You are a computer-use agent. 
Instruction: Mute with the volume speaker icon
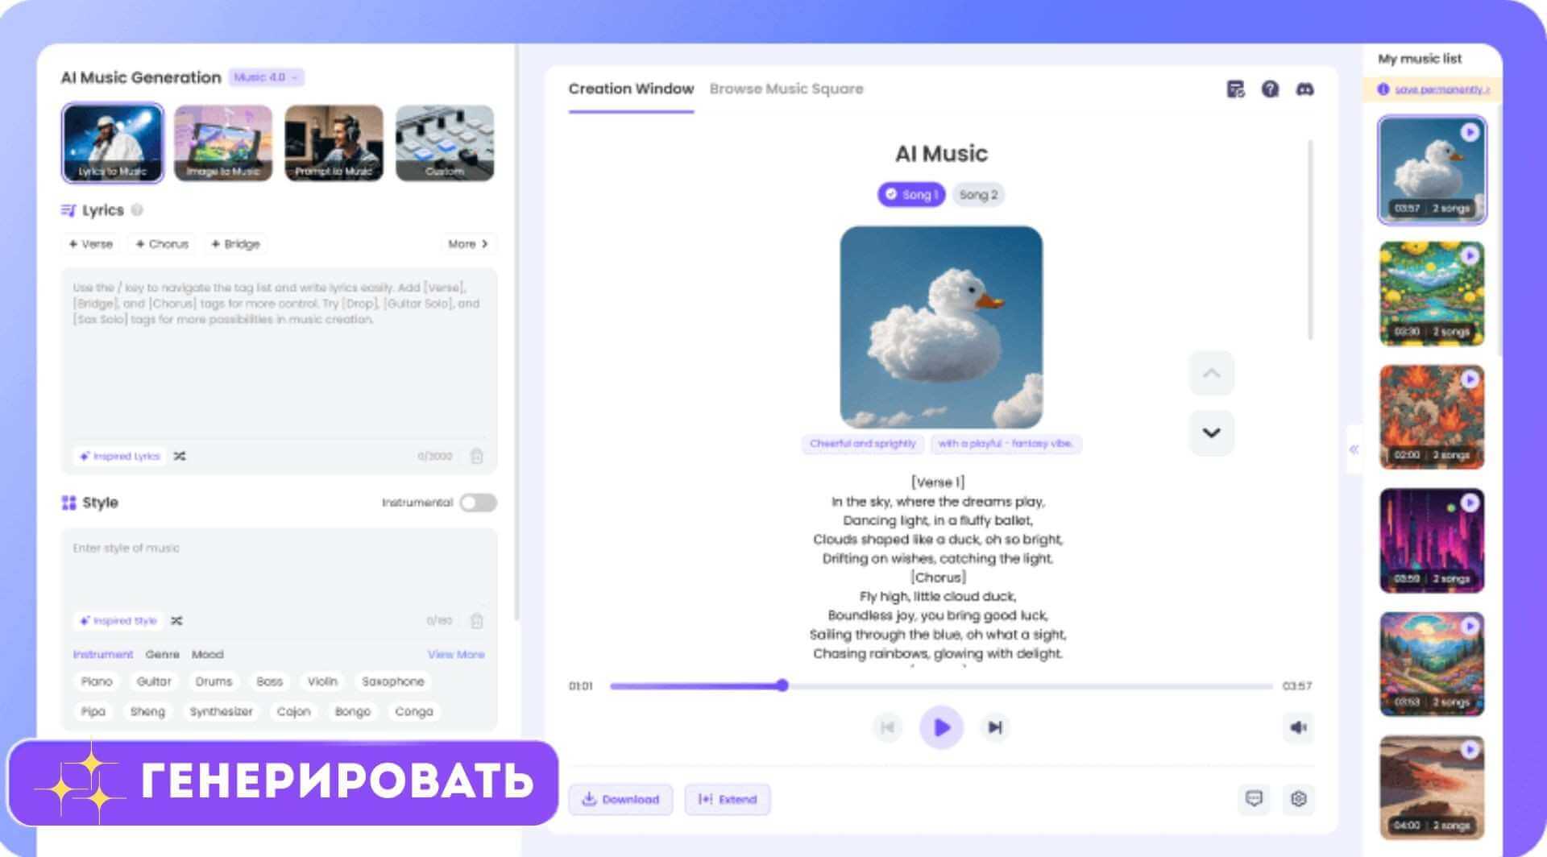pyautogui.click(x=1298, y=728)
